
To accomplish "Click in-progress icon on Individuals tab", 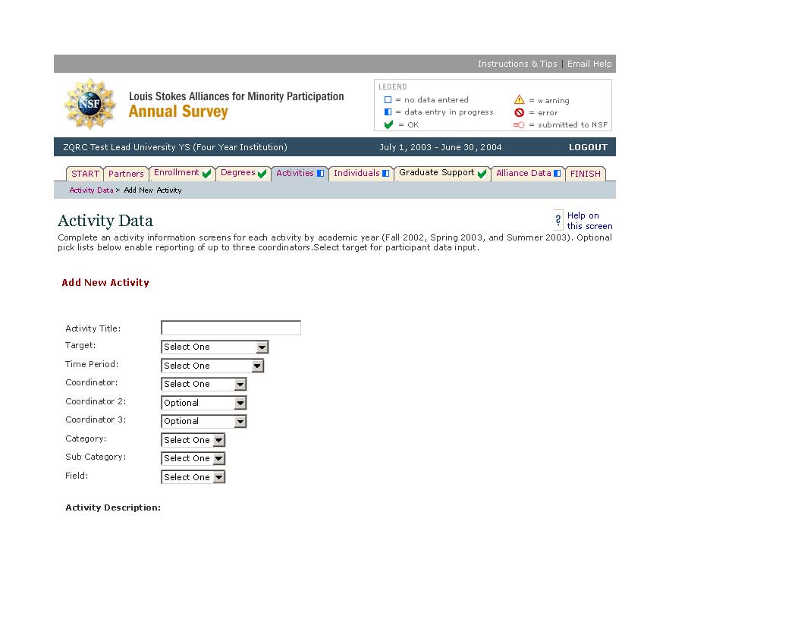I will (x=385, y=174).
